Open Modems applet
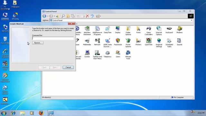 tap(180, 30)
